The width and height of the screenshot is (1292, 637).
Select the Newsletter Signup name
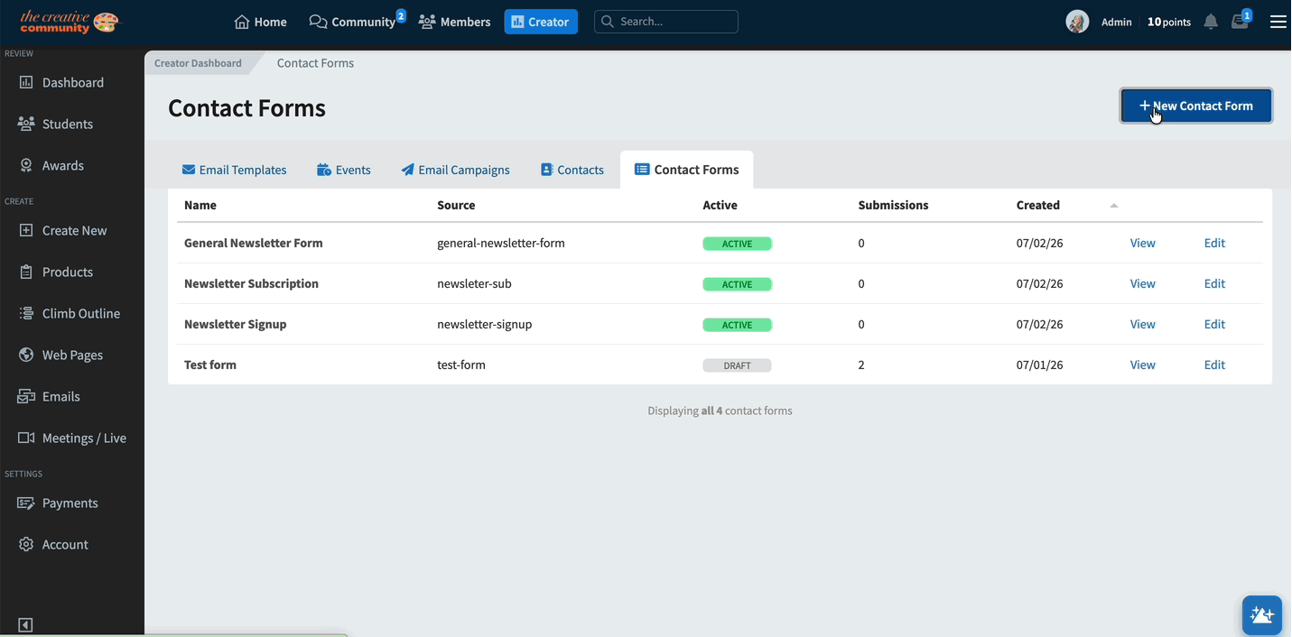236,324
